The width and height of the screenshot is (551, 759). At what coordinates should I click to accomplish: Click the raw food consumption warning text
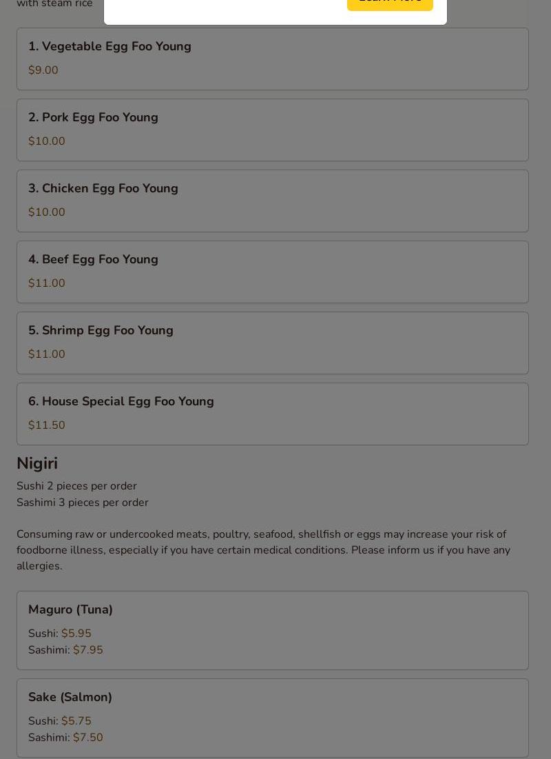(262, 550)
